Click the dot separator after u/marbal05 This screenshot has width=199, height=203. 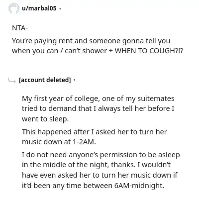(x=60, y=8)
